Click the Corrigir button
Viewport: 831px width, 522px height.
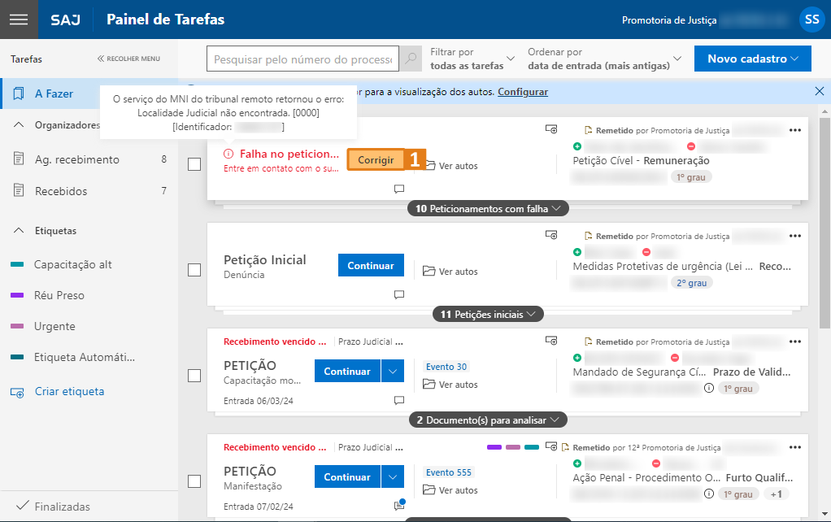[376, 159]
